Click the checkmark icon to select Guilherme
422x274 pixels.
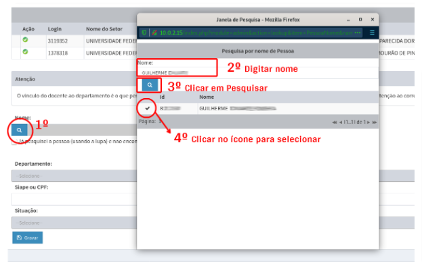(147, 108)
